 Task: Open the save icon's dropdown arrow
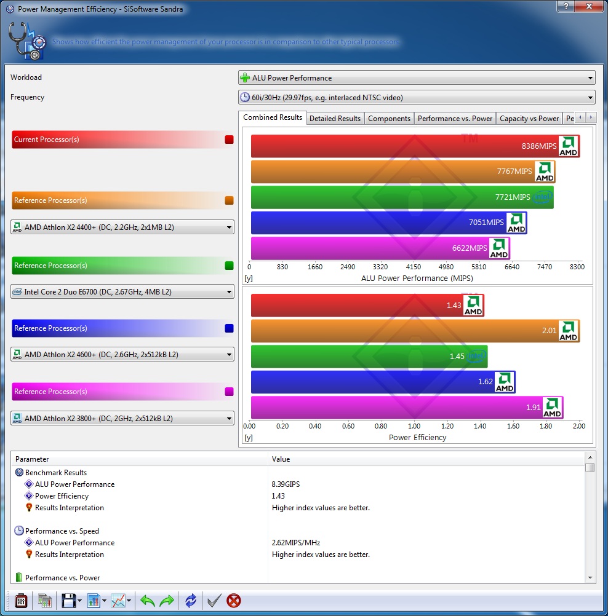coord(79,601)
